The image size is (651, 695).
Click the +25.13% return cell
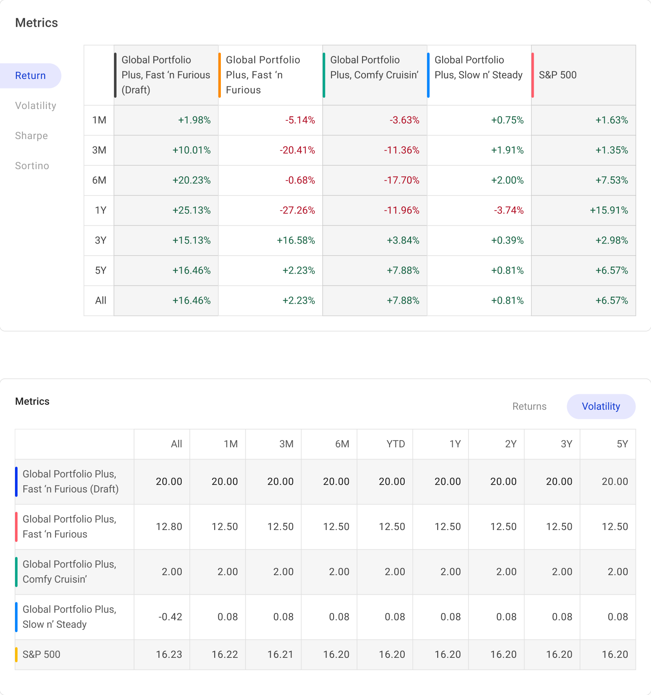(x=191, y=211)
